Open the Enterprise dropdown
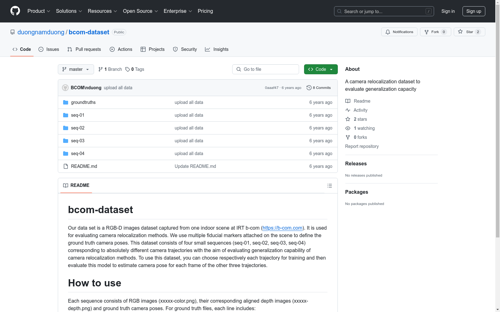Screen dimensions: 500x312 pos(178,11)
